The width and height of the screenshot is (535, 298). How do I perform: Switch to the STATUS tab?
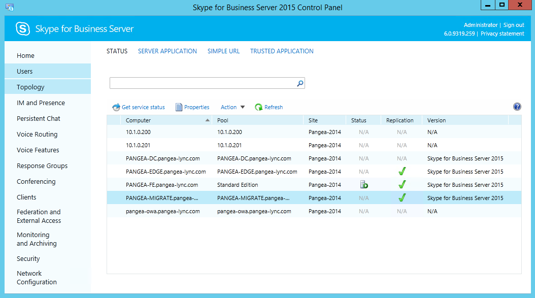(x=117, y=51)
